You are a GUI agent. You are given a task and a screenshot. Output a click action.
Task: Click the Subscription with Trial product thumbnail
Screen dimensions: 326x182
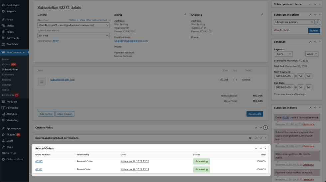pyautogui.click(x=42, y=82)
